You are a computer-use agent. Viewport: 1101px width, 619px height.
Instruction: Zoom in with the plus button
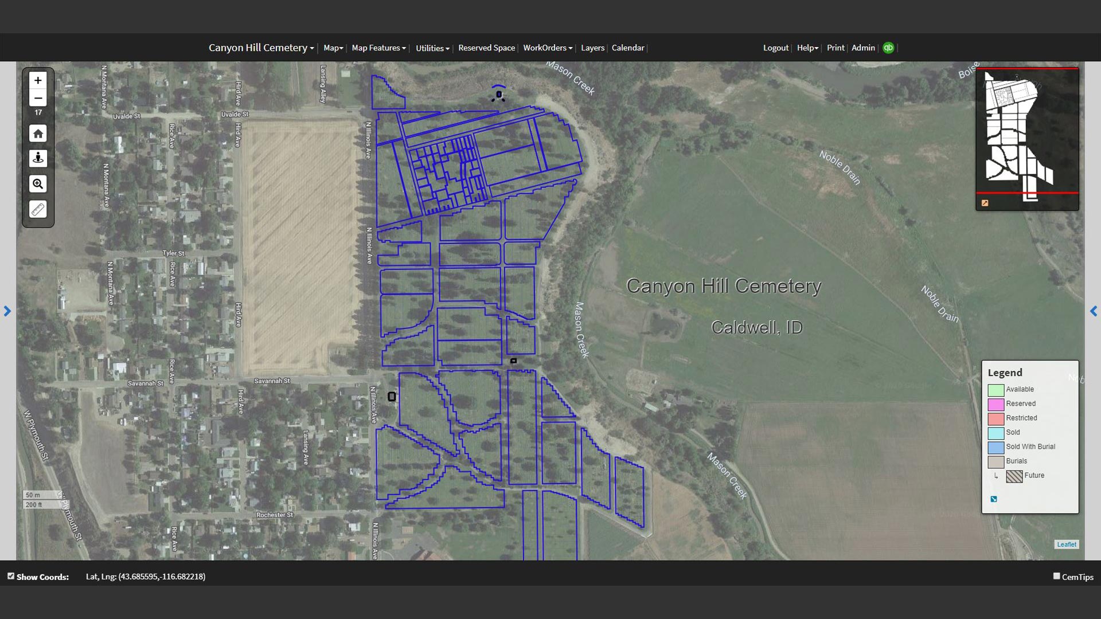38,81
